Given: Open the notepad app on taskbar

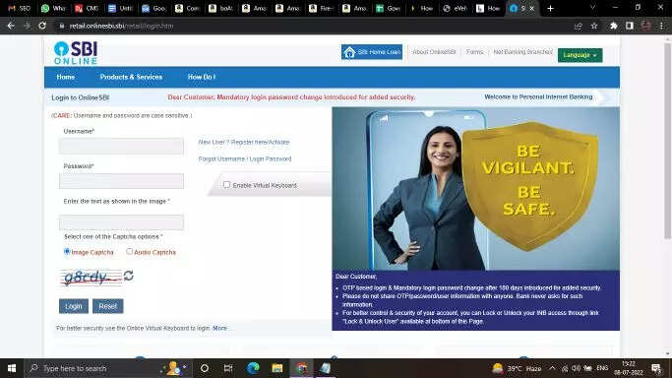Looking at the screenshot, I should tap(326, 368).
